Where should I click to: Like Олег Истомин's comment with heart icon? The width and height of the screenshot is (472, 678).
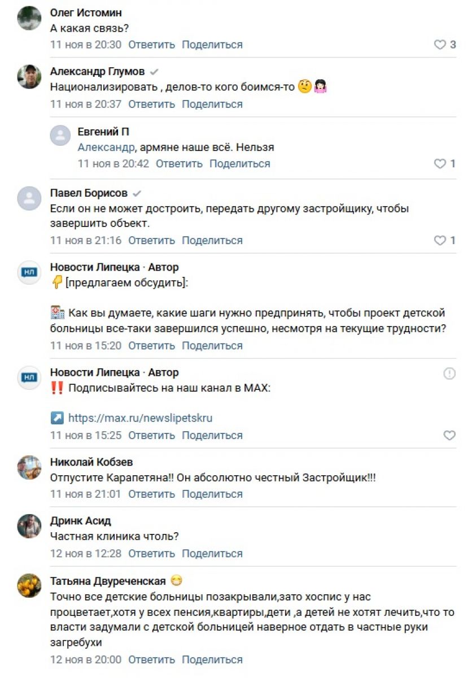440,45
